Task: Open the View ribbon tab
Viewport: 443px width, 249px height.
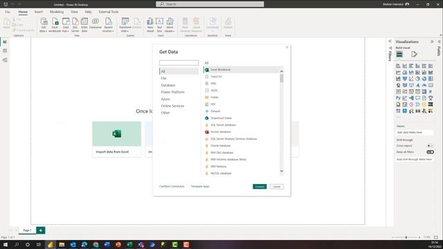Action: click(74, 12)
